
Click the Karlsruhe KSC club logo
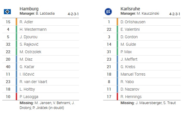click(x=108, y=12)
